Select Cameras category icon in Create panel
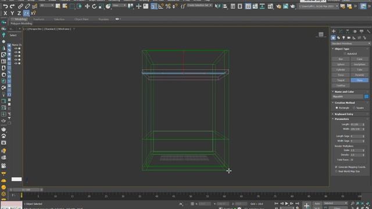This screenshot has width=372, height=209. point(349,38)
